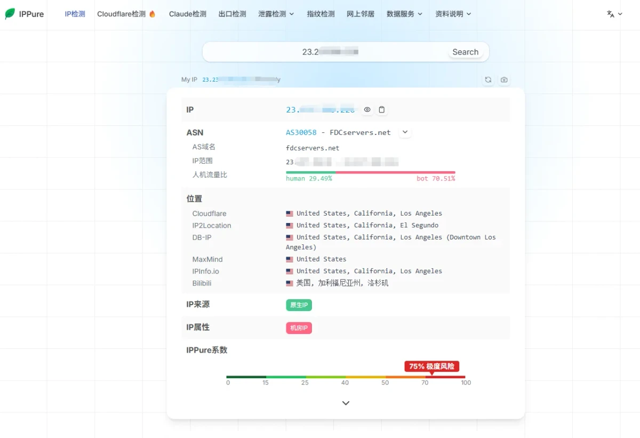This screenshot has width=640, height=438.
Task: Open 网上邻居 page
Action: click(361, 14)
